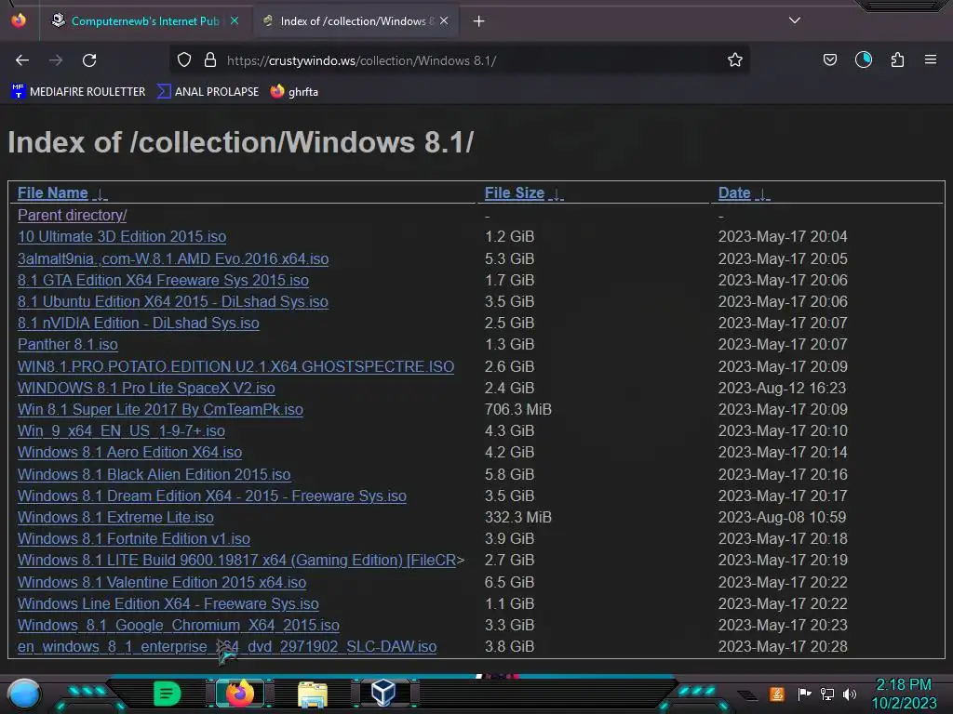953x714 pixels.
Task: Download Windows 8.1 Aero Edition X64.iso
Action: point(129,453)
